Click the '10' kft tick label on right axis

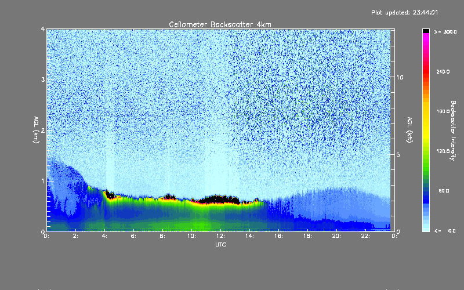point(400,77)
